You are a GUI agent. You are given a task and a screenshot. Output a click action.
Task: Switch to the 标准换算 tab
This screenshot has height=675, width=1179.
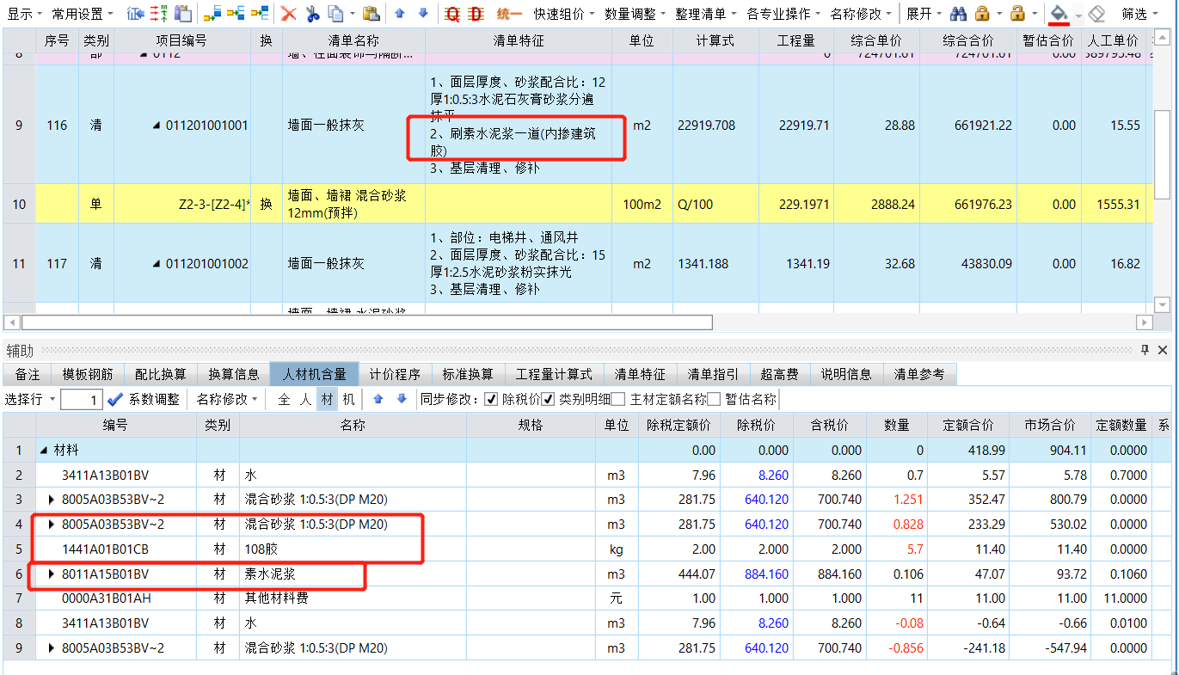coord(468,374)
